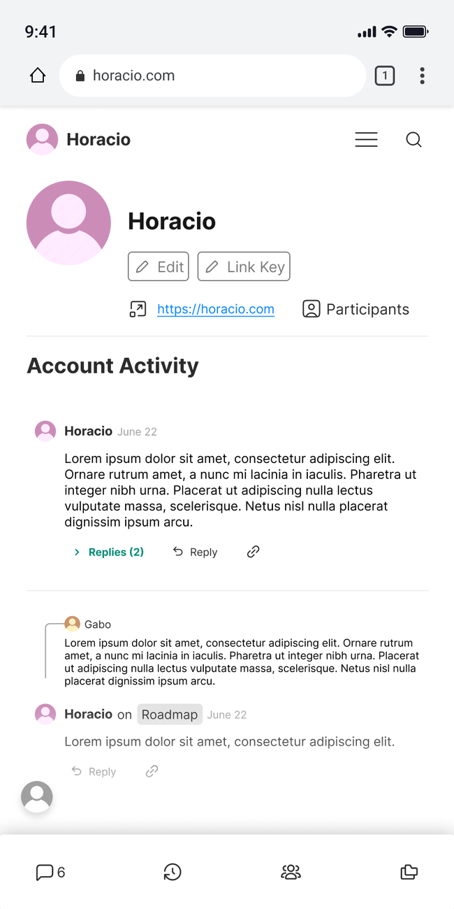The image size is (454, 909).
Task: Click the Edit profile button
Action: (159, 266)
